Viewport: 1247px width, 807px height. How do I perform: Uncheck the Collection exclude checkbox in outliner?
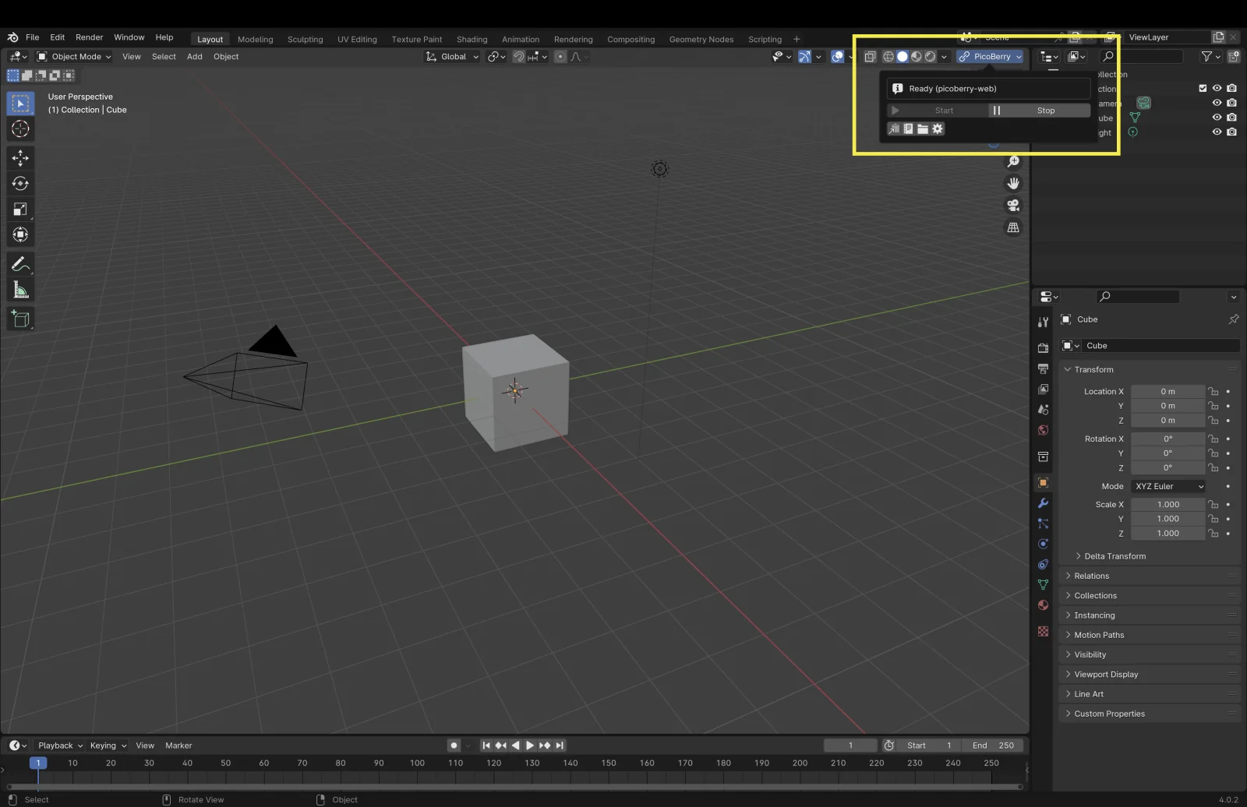(x=1203, y=88)
